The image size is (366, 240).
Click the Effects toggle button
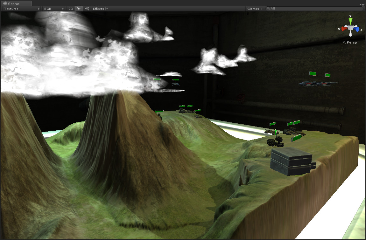tap(98, 9)
